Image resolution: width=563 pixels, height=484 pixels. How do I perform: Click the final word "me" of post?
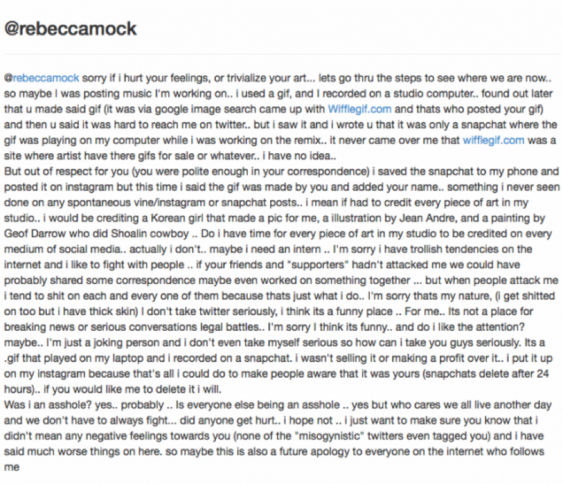coord(11,466)
